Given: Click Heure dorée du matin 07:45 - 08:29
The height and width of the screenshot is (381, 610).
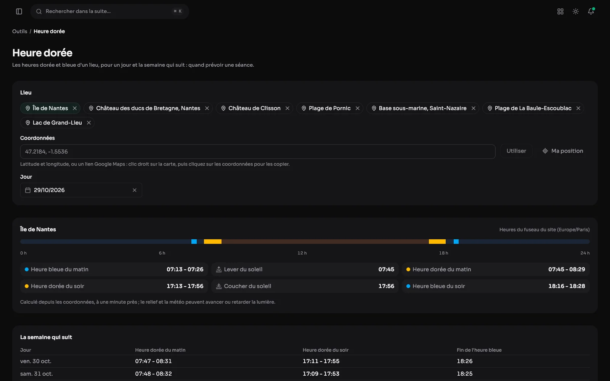Looking at the screenshot, I should tap(496, 269).
